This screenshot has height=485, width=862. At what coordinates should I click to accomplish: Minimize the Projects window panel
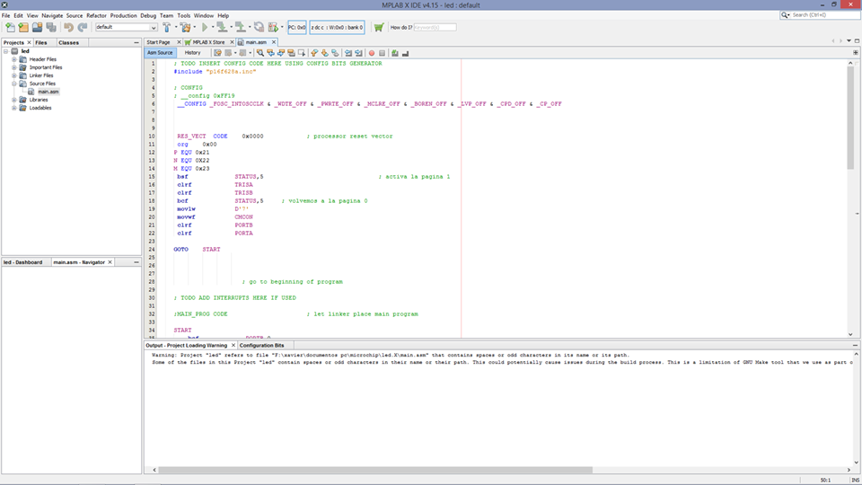pyautogui.click(x=136, y=42)
